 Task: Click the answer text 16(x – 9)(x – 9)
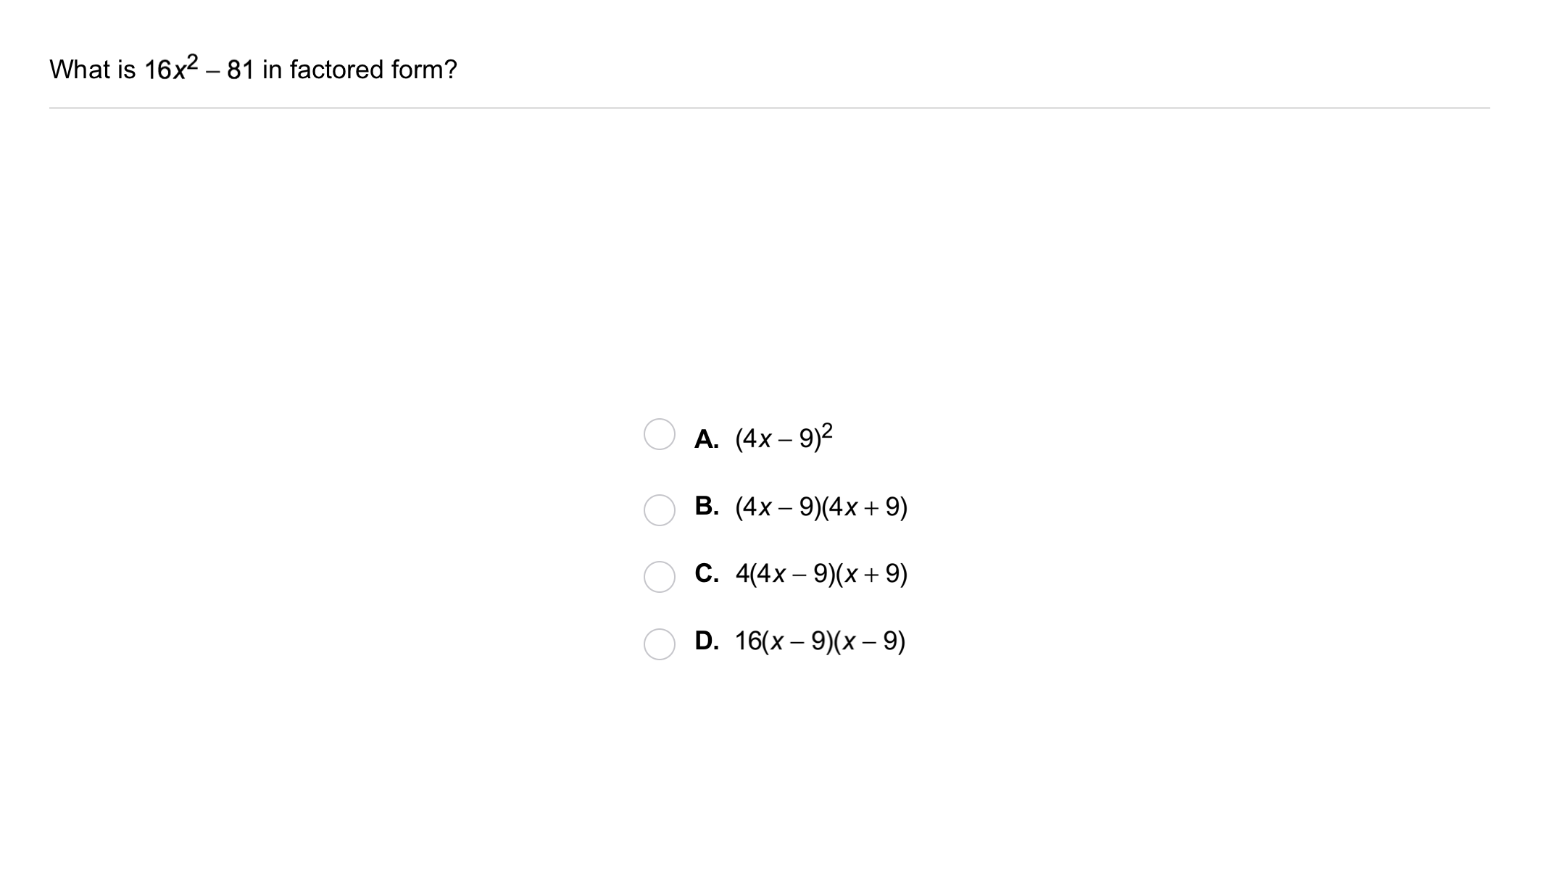819,641
